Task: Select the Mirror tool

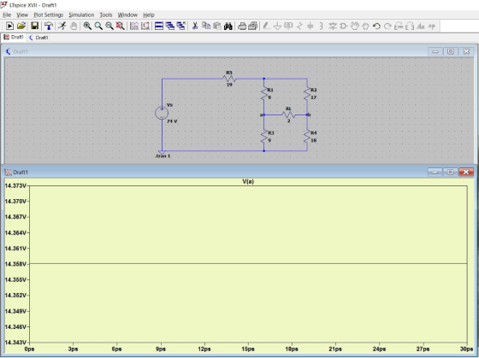Action: (x=410, y=26)
